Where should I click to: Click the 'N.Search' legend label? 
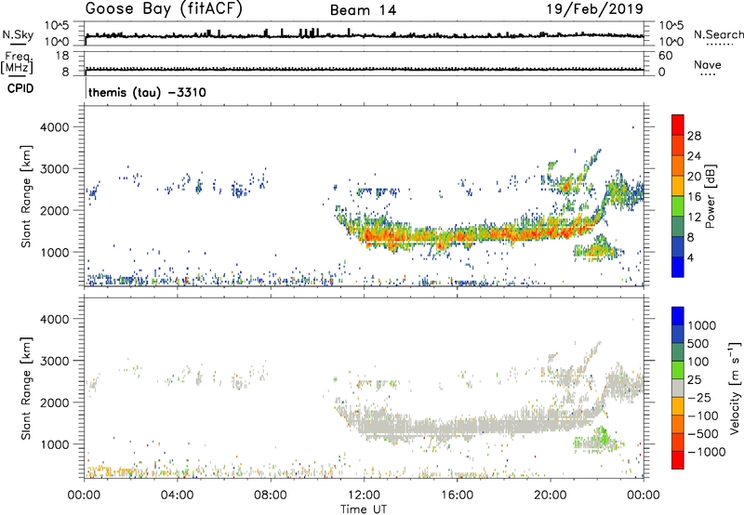(718, 34)
